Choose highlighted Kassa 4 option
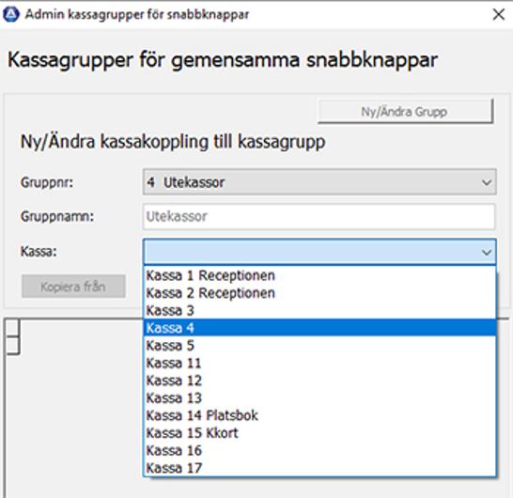513x498 pixels. (x=319, y=328)
